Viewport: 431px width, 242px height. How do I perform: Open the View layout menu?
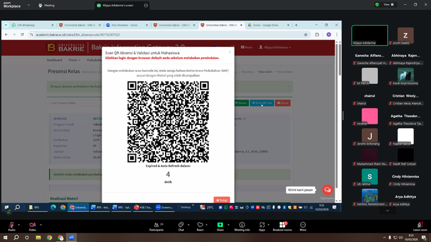(x=389, y=5)
